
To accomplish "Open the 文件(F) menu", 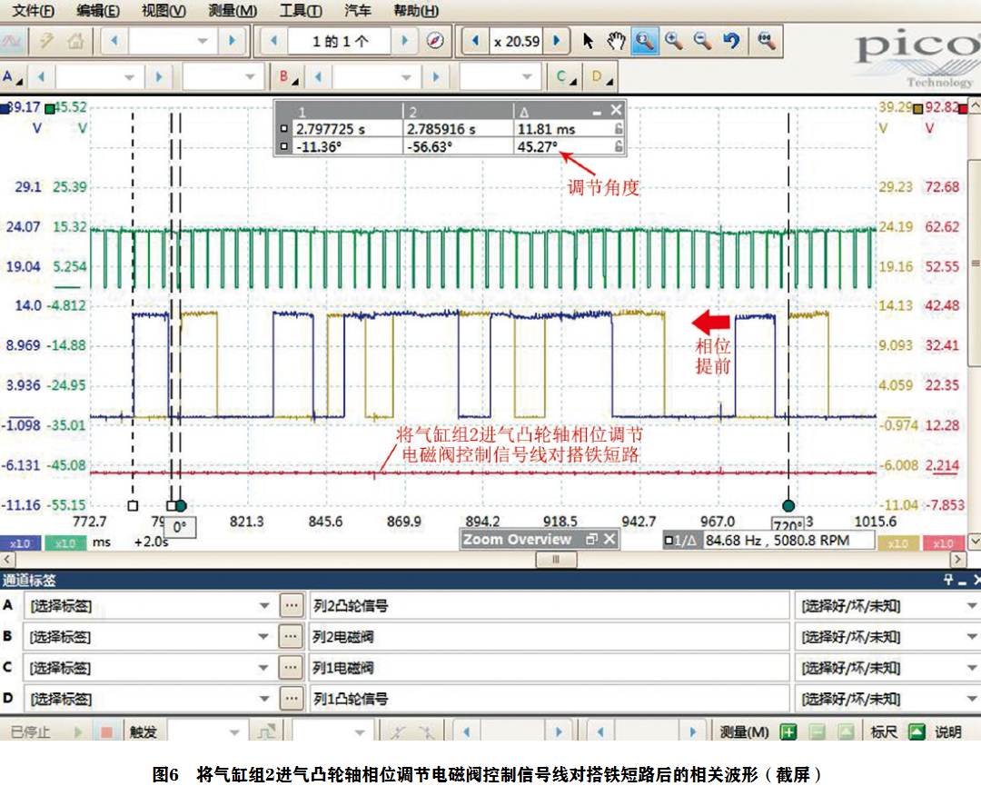I will (34, 11).
